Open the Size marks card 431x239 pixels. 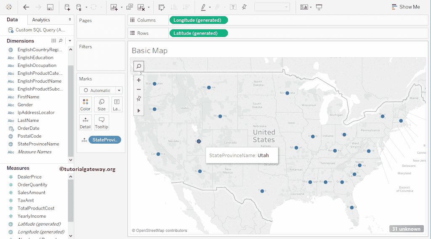[101, 105]
